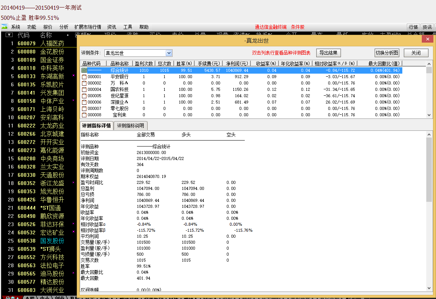436x299 pixels.
Task: Click the 行情 button at top right
Action: (x=413, y=27)
